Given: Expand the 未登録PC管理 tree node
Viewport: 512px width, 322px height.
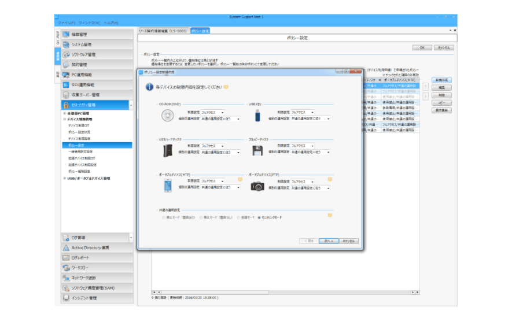Looking at the screenshot, I should pyautogui.click(x=65, y=113).
